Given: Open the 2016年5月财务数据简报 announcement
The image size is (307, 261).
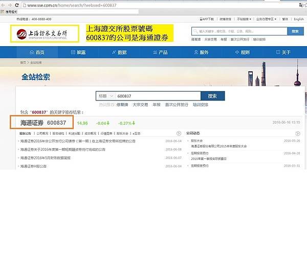Looking at the screenshot, I should coord(45,158).
